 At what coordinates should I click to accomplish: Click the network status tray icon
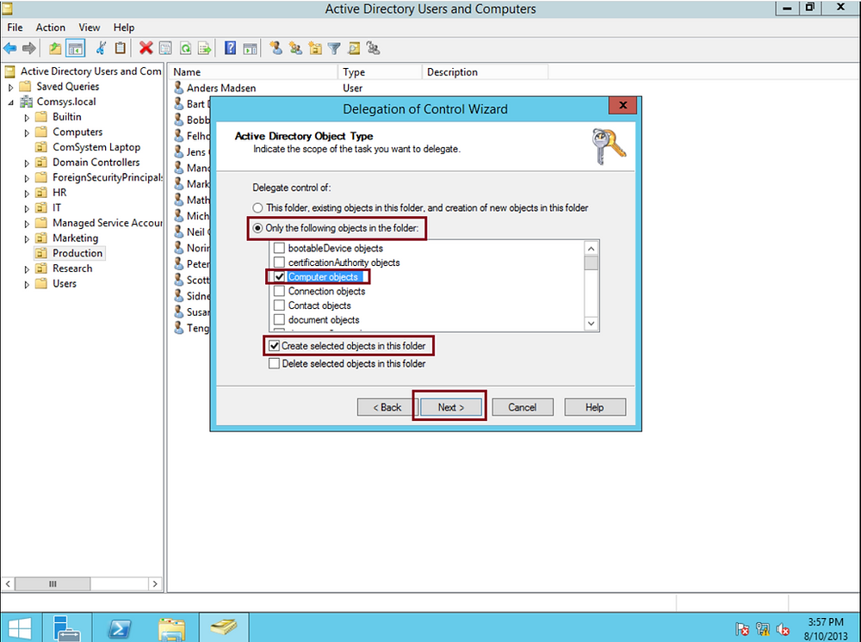click(x=762, y=629)
